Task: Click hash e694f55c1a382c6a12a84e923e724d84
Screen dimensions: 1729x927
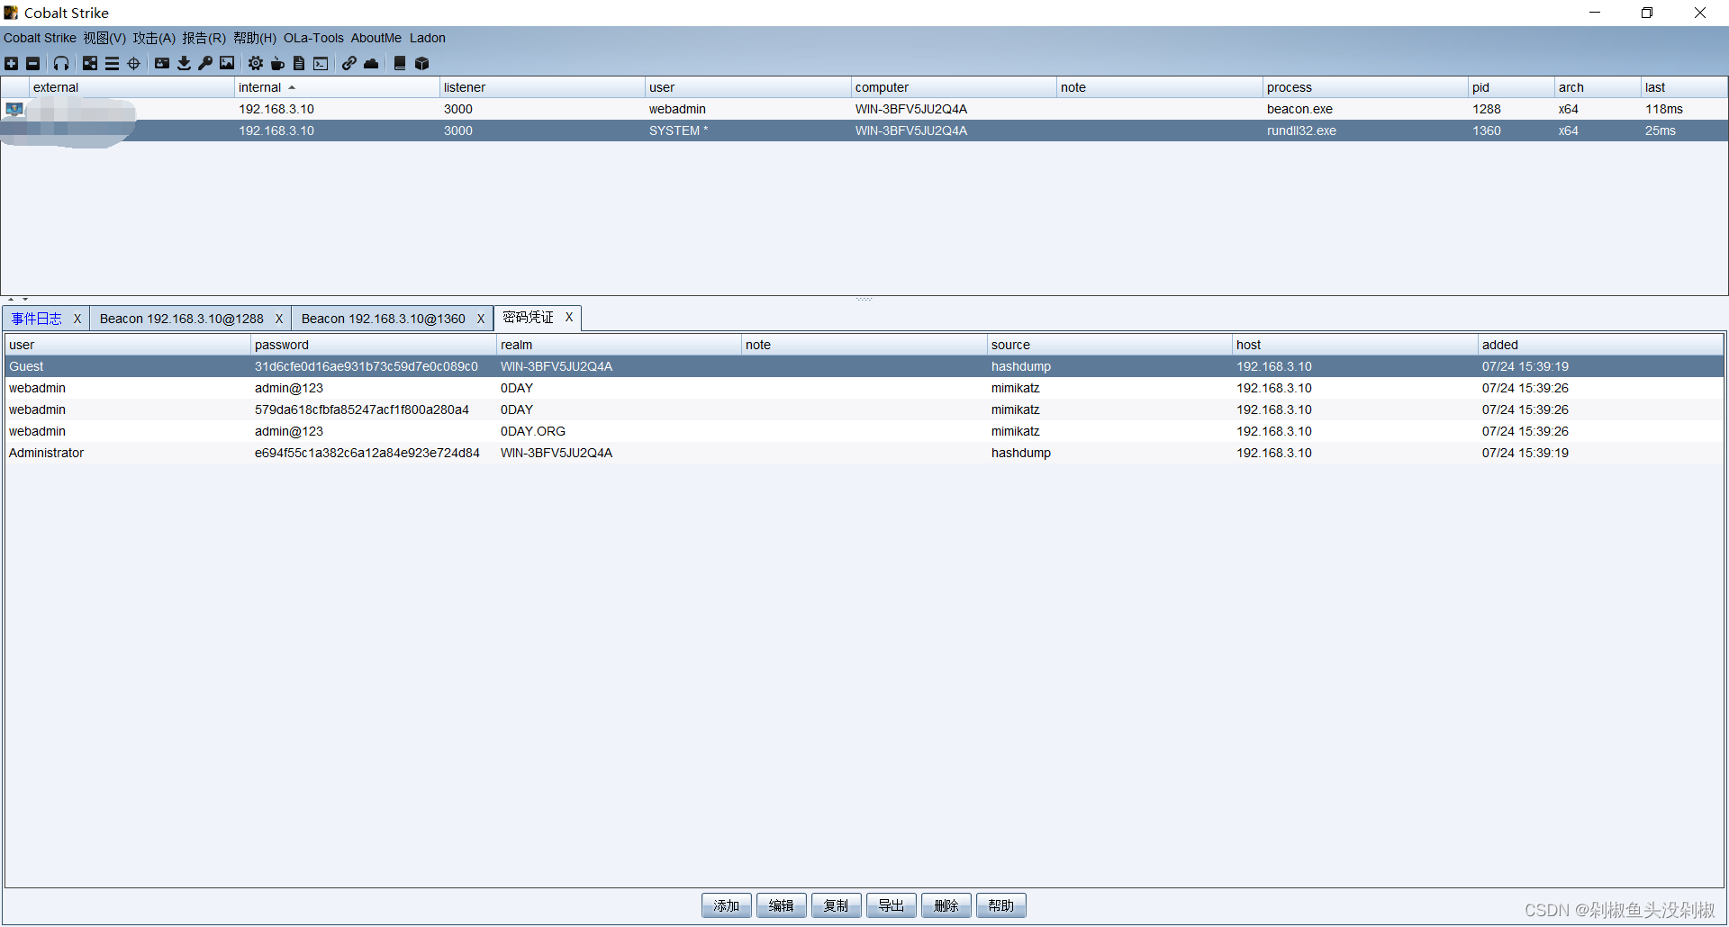Action: pos(367,453)
